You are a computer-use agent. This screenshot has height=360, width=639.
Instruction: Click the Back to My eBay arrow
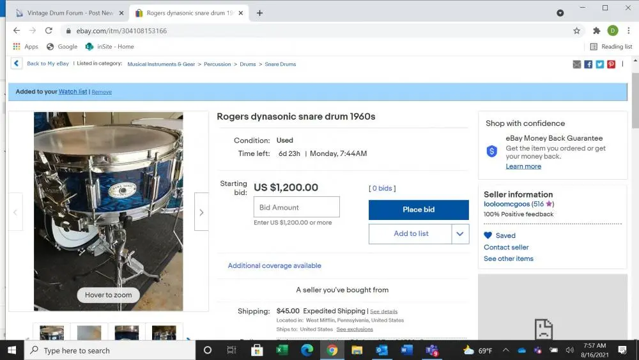(x=17, y=63)
